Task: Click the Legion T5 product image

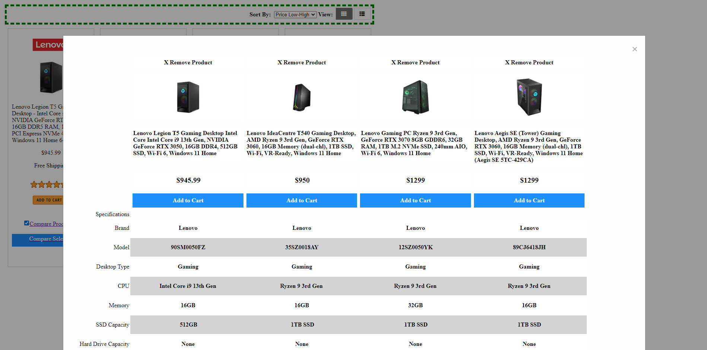Action: (188, 97)
